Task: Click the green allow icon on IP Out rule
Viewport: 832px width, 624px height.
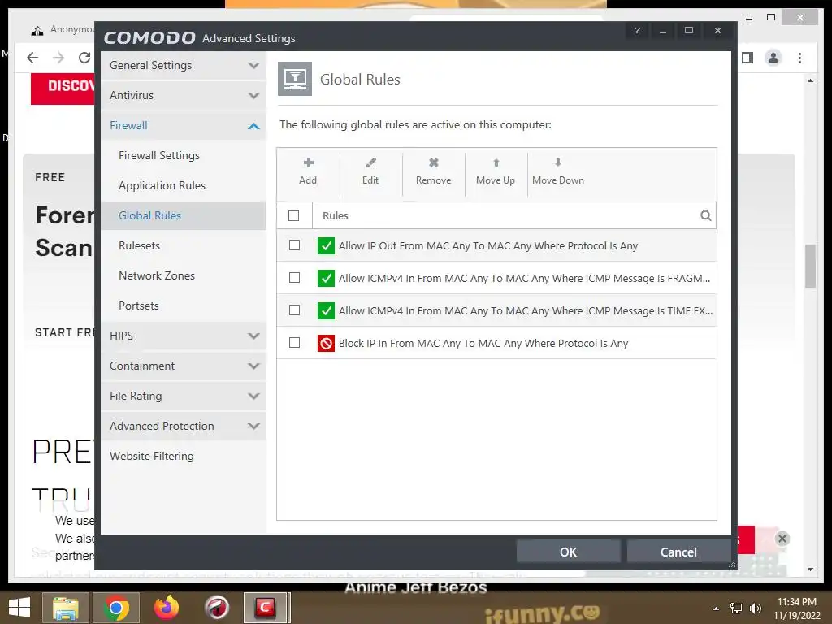Action: click(326, 245)
